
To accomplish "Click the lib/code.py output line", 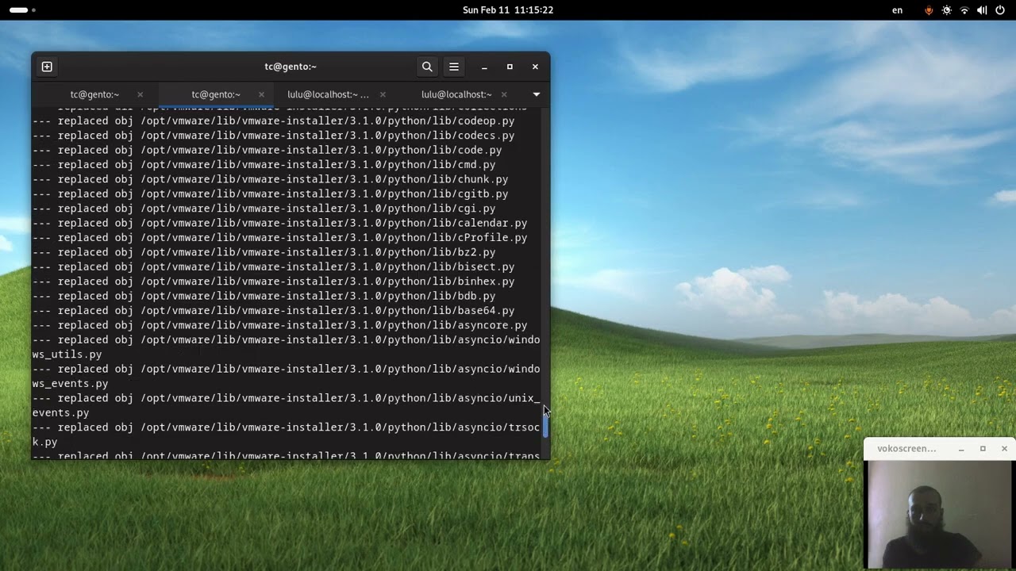I will point(267,150).
